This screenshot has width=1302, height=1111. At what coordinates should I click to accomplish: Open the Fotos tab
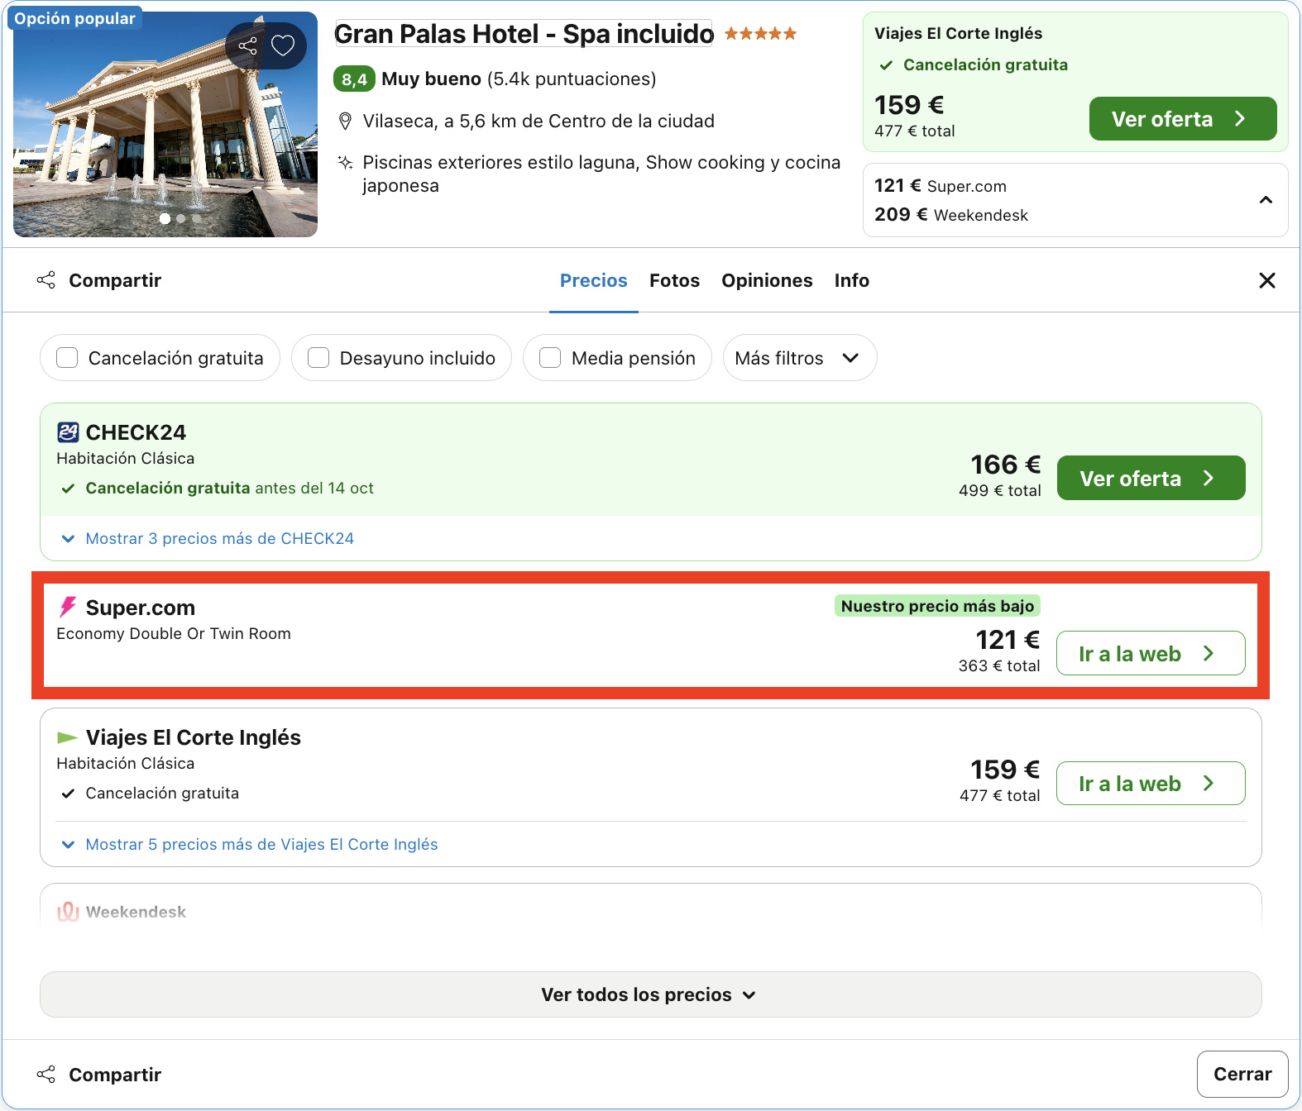pyautogui.click(x=675, y=281)
